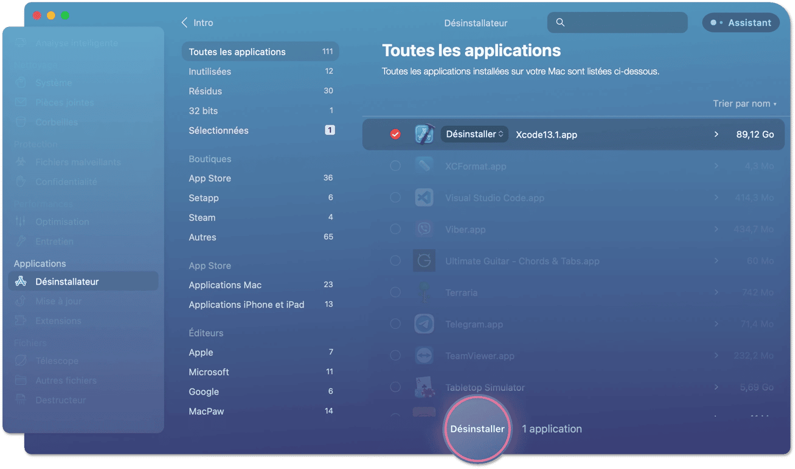Check the Telegram.app checkbox
The width and height of the screenshot is (795, 469).
pos(395,324)
